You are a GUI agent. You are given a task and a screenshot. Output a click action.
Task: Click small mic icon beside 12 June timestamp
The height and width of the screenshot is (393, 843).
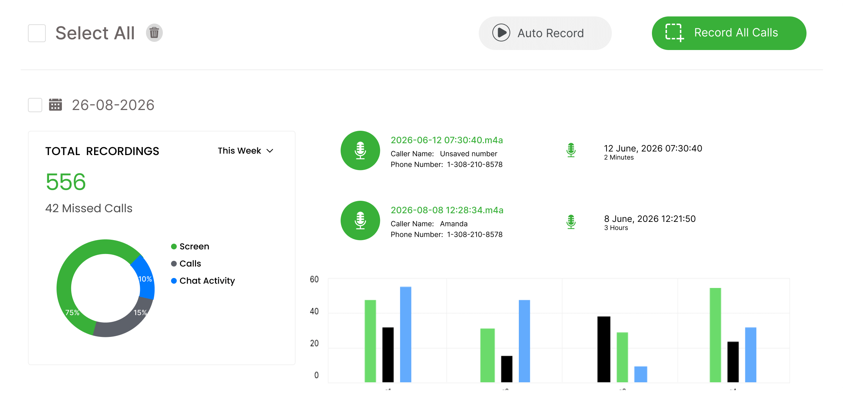coord(571,150)
